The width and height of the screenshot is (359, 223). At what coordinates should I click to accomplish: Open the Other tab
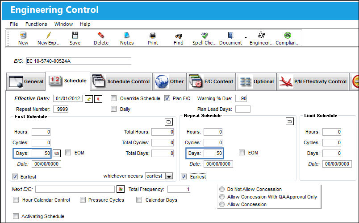pyautogui.click(x=169, y=81)
